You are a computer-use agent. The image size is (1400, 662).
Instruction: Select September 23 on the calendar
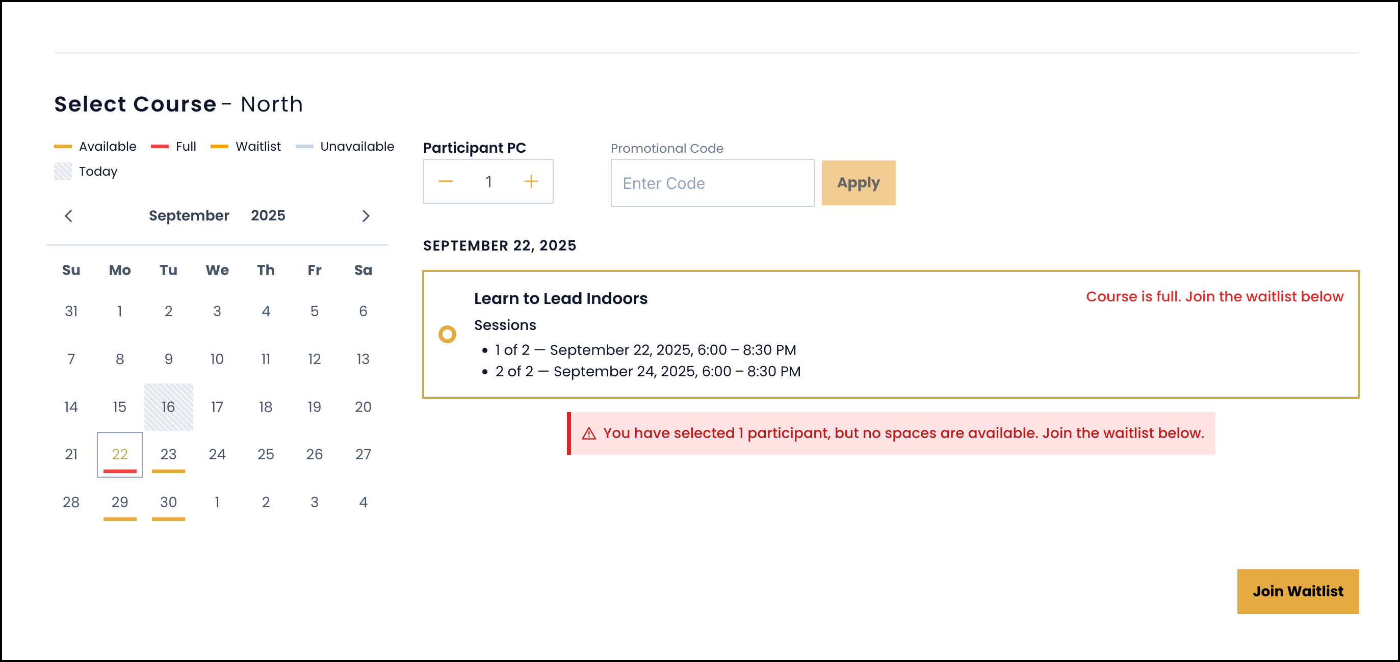[168, 455]
